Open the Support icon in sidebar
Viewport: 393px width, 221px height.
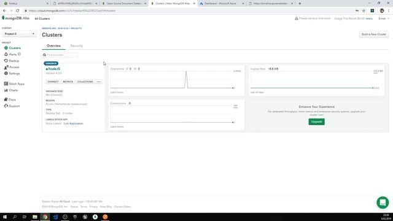click(x=6, y=106)
